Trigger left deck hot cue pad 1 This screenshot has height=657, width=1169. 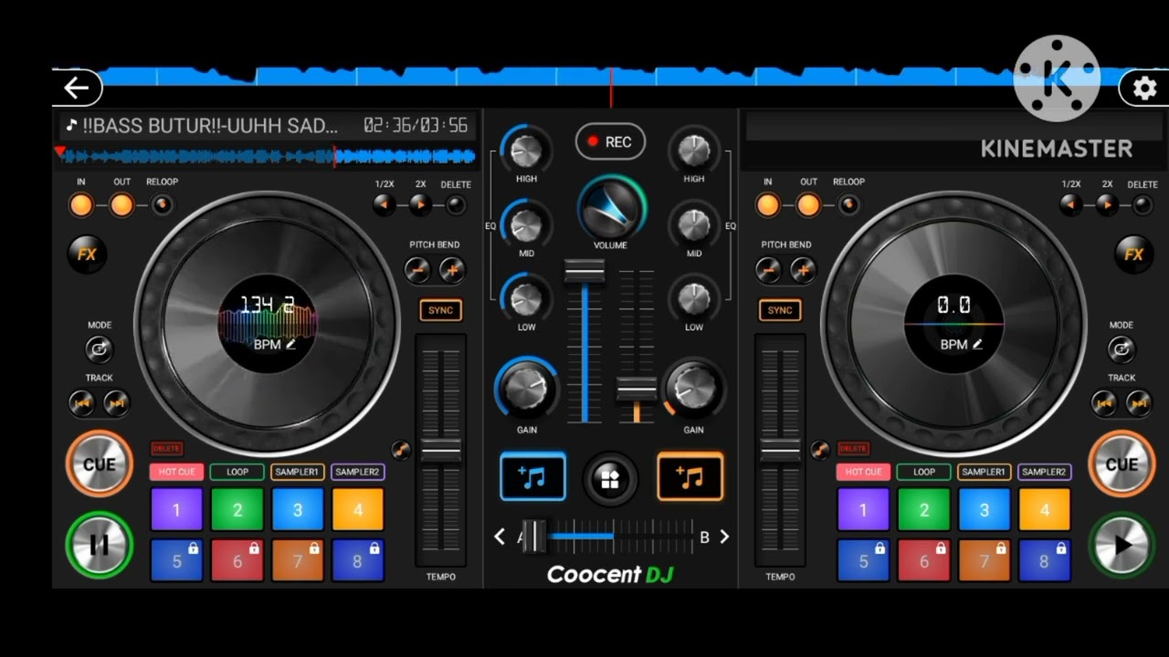(176, 510)
